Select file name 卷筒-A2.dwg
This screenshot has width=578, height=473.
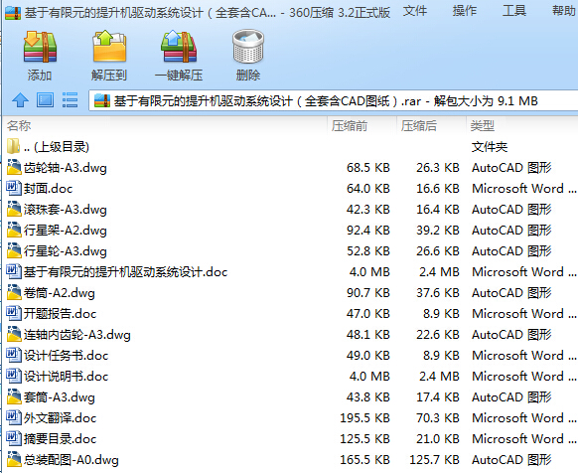click(x=60, y=293)
